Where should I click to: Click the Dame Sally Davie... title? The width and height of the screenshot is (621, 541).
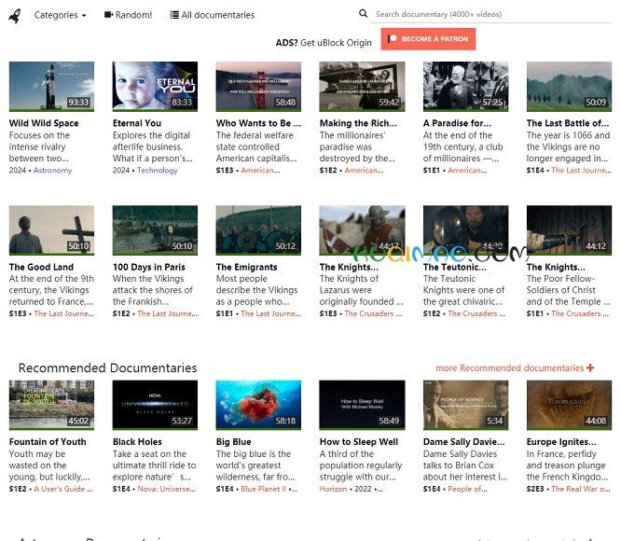click(463, 441)
